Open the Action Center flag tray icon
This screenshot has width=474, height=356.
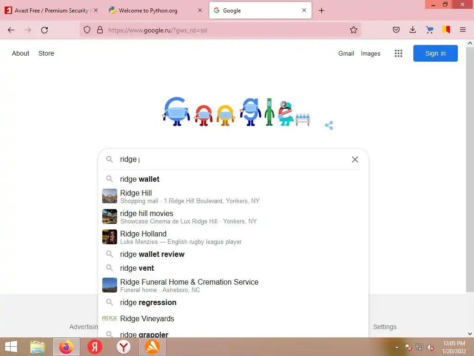(408, 347)
